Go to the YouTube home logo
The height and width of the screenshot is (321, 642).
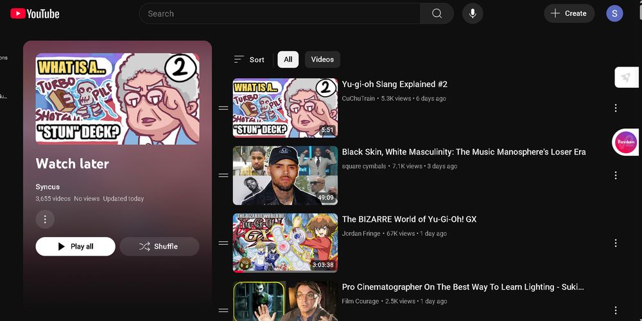pos(35,13)
